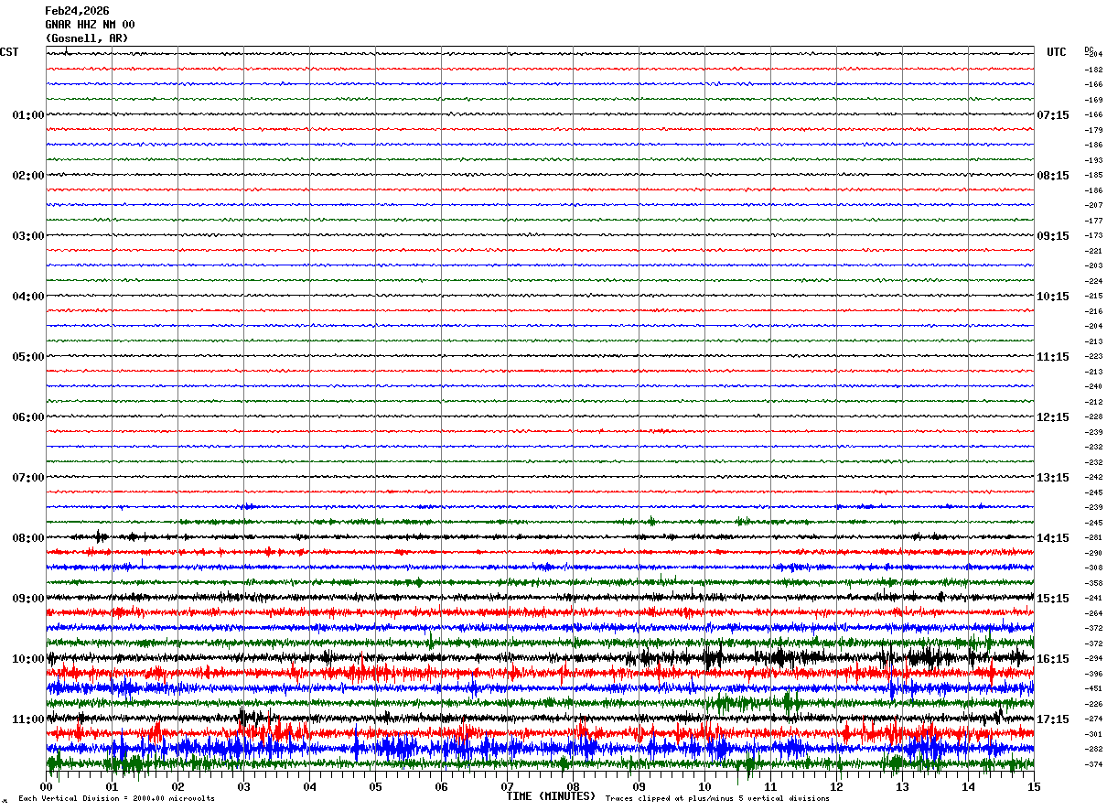This screenshot has height=811, width=1107.
Task: Select DC offset value -242
Action: click(1093, 478)
